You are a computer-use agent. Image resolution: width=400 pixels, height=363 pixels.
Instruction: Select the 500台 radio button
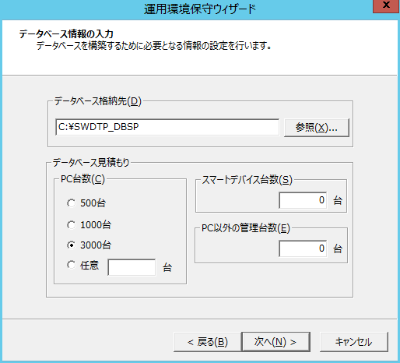[71, 203]
